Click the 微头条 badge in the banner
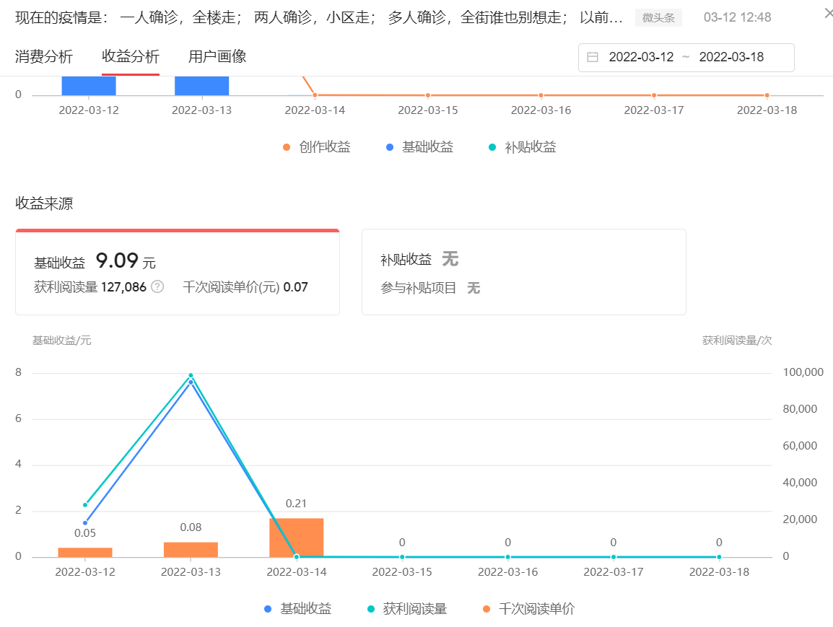833x627 pixels. (x=658, y=17)
